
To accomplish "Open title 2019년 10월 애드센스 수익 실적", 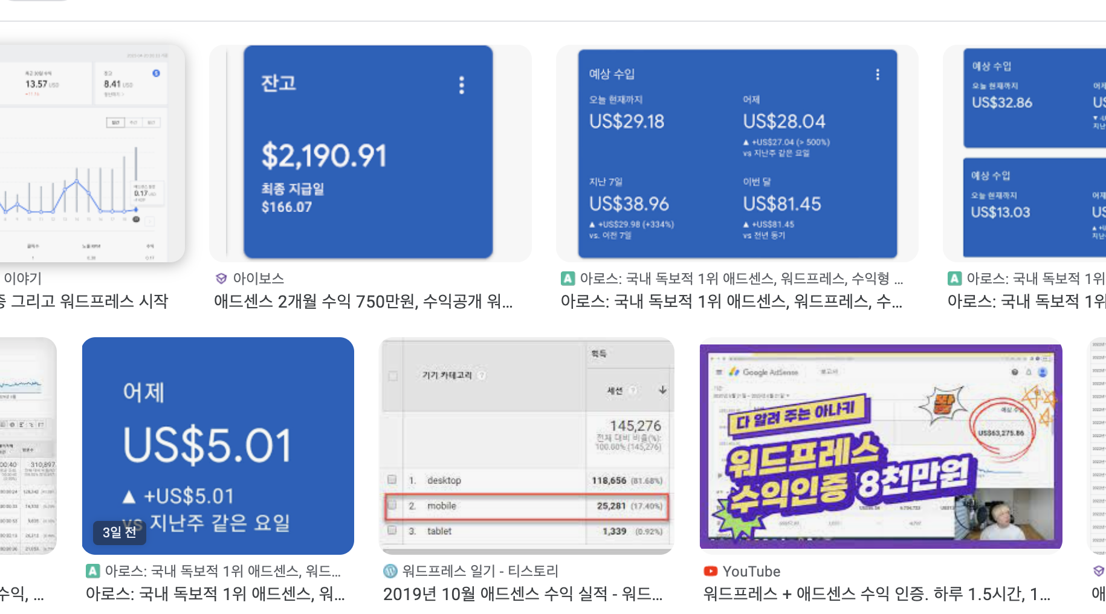I will click(522, 594).
